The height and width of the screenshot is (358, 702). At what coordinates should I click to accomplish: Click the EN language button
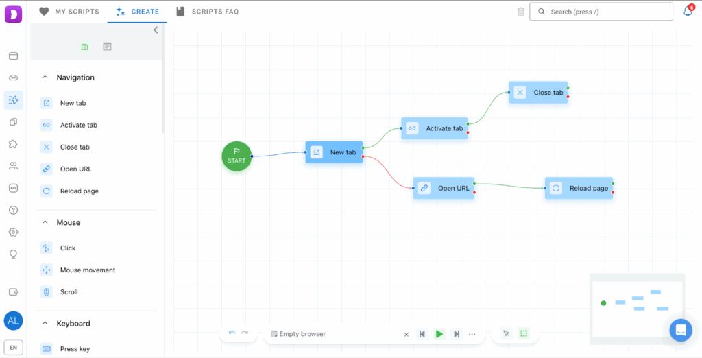pos(13,348)
